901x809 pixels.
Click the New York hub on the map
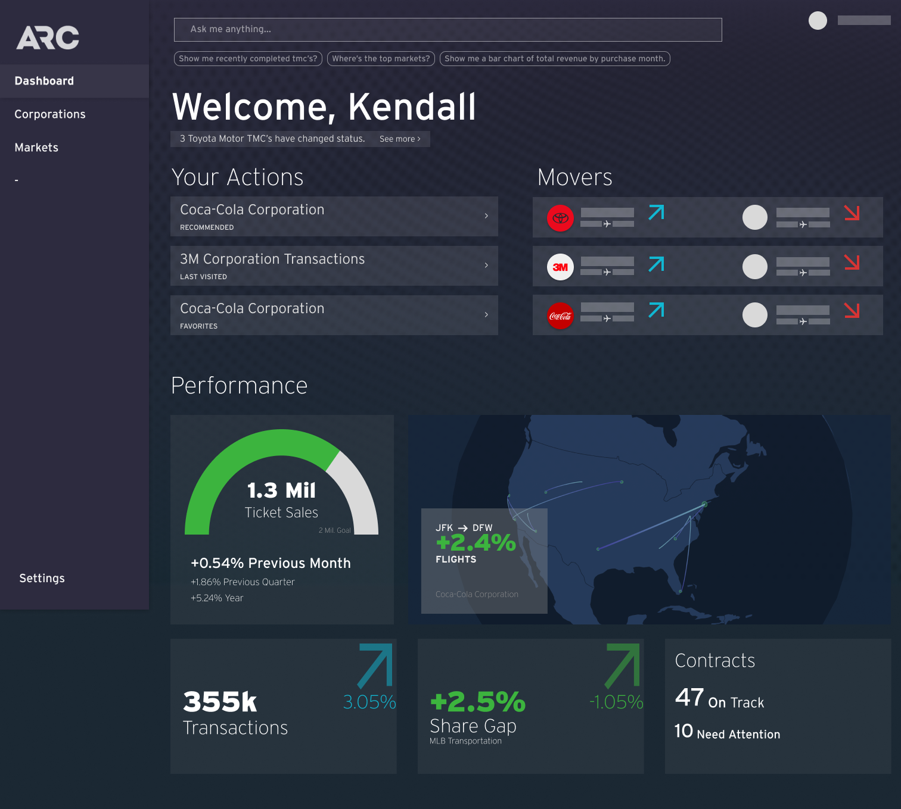(704, 504)
